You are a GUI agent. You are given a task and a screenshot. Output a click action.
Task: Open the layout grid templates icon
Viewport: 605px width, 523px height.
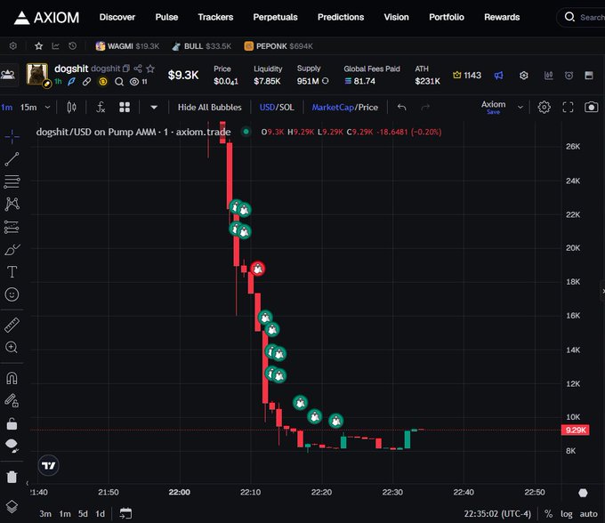pos(125,108)
